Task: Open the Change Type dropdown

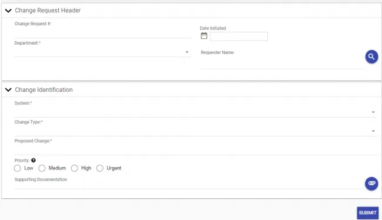Action: [196, 131]
